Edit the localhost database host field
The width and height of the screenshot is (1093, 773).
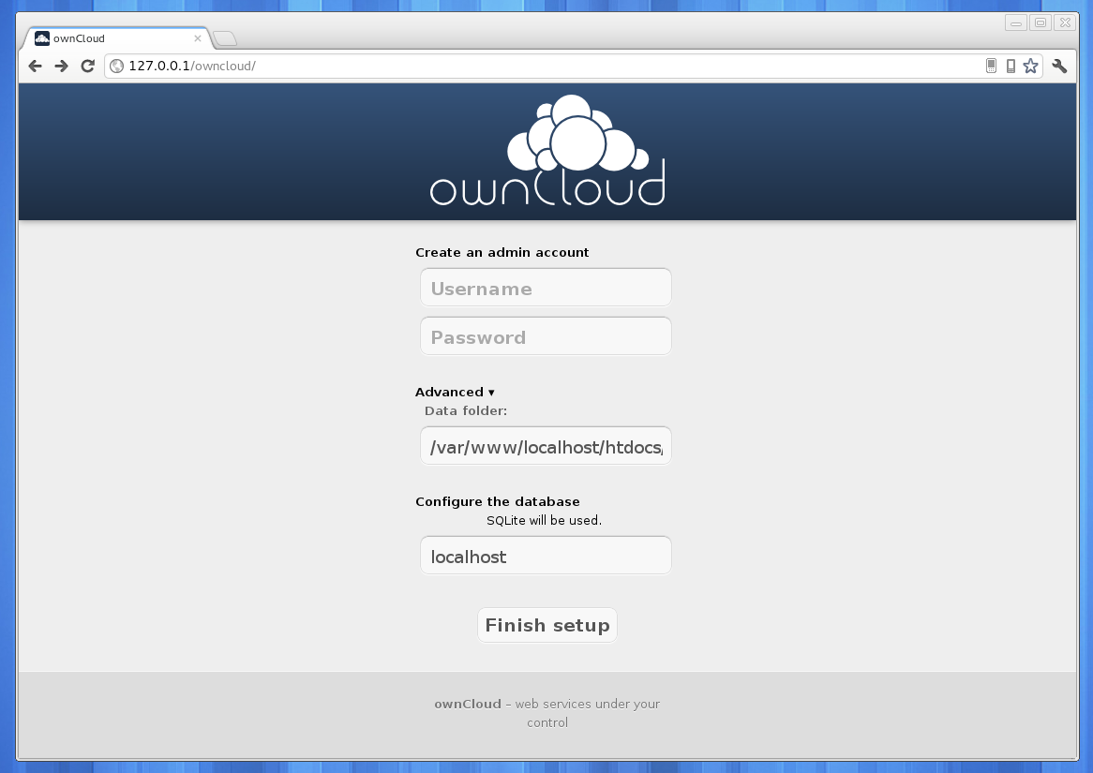(546, 556)
